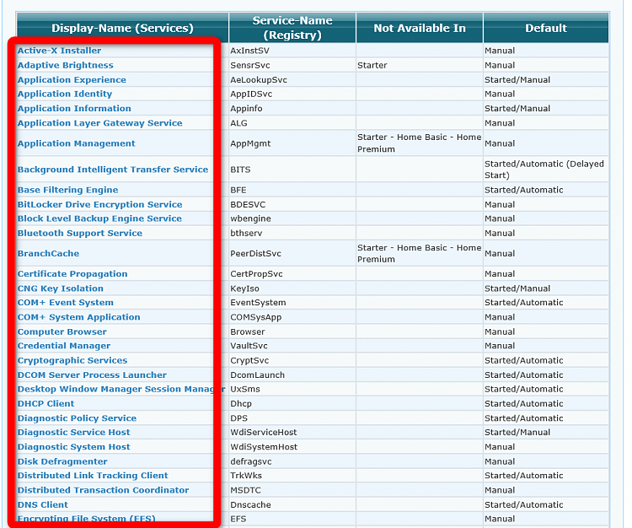The height and width of the screenshot is (528, 632).
Task: Click the Diagnostic System Host link
Action: click(x=74, y=446)
